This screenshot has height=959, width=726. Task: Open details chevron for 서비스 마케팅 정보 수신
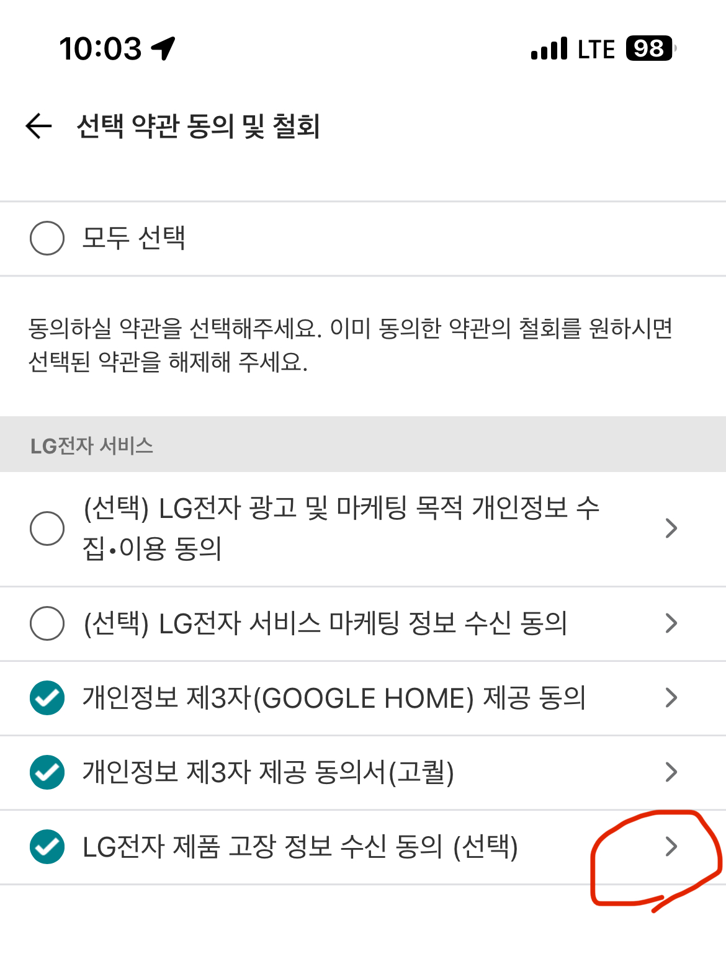pyautogui.click(x=671, y=623)
